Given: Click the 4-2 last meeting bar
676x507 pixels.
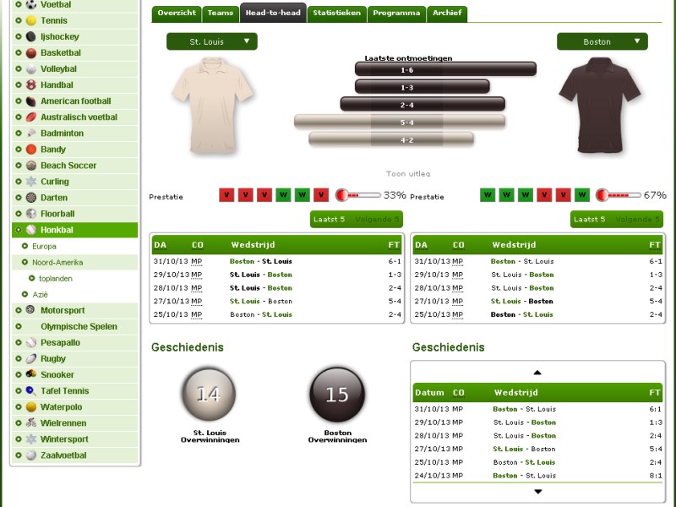Looking at the screenshot, I should (391, 139).
